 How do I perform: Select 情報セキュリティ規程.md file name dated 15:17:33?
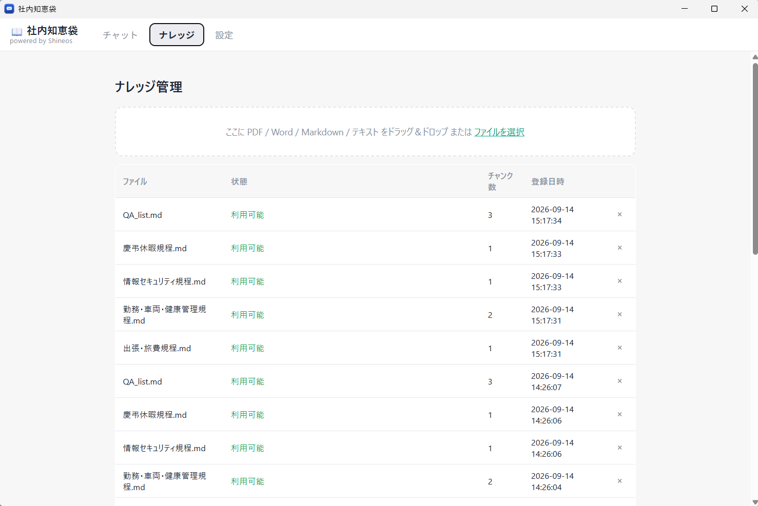pyautogui.click(x=164, y=281)
